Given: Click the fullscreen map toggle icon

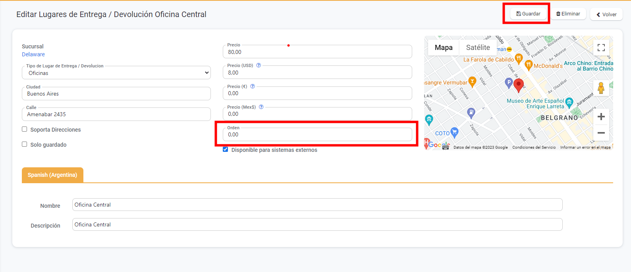Looking at the screenshot, I should pyautogui.click(x=601, y=48).
